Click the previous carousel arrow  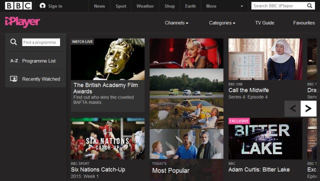tap(292, 108)
